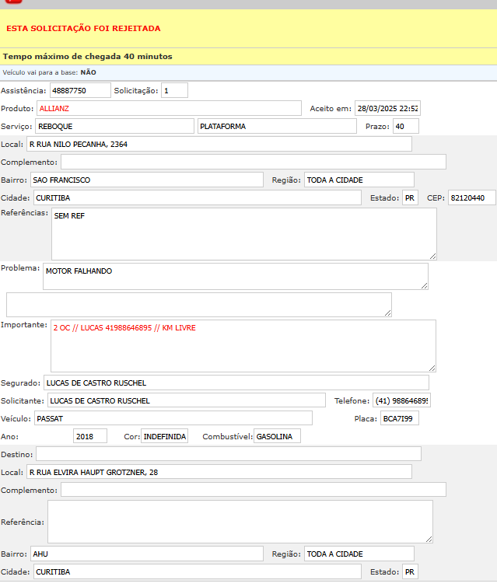Select the Placa field BCA7I99
The height and width of the screenshot is (587, 497).
point(400,418)
